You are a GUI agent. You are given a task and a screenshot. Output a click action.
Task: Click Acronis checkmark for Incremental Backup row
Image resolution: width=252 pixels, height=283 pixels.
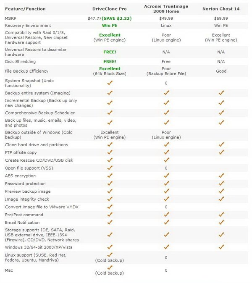click(166, 103)
